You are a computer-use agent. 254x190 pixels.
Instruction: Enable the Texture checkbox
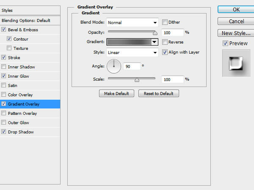tap(9, 48)
